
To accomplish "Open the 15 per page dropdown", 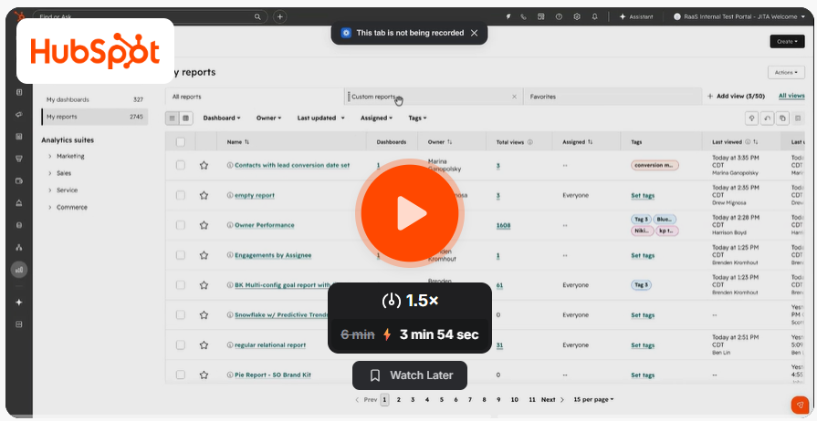I will pos(593,399).
